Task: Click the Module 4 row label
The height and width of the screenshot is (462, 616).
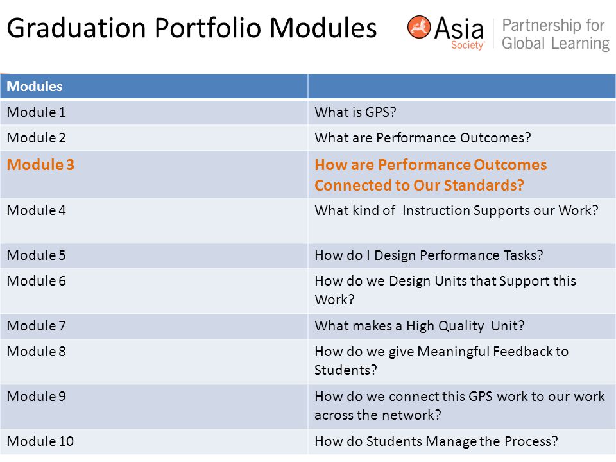Action: click(x=36, y=210)
